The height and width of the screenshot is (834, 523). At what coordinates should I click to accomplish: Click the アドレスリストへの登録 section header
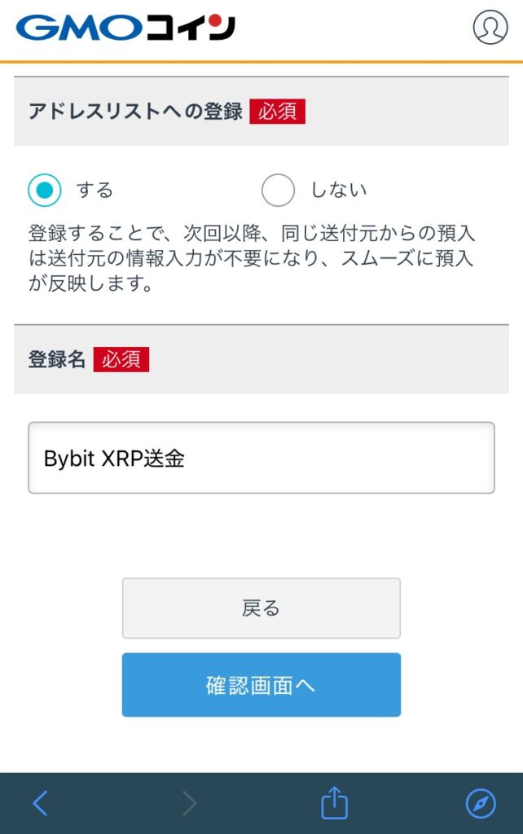[x=135, y=112]
